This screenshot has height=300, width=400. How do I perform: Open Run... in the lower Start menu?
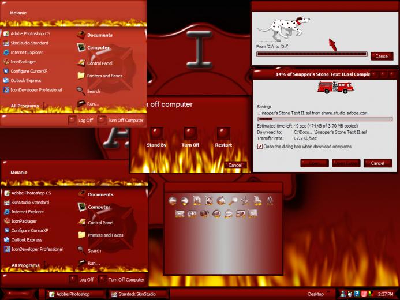[x=89, y=263]
